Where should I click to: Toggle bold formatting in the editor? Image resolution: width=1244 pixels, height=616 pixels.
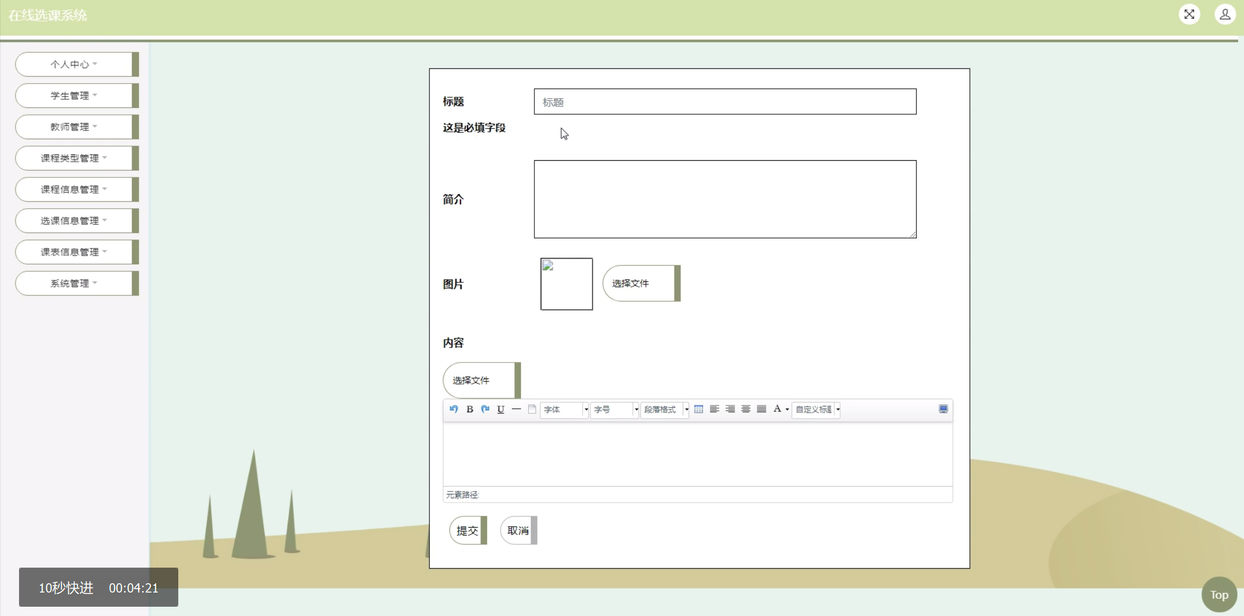click(x=469, y=409)
